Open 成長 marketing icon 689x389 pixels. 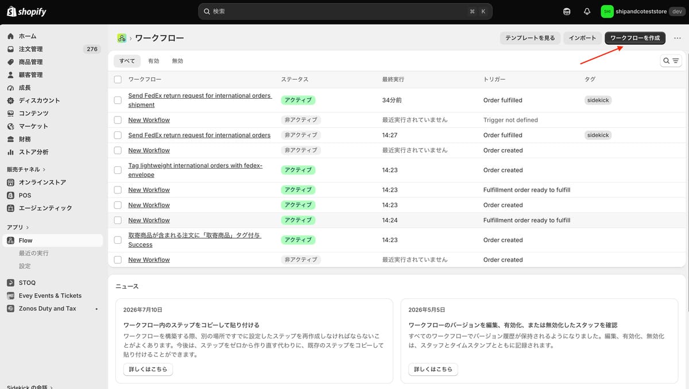point(11,88)
